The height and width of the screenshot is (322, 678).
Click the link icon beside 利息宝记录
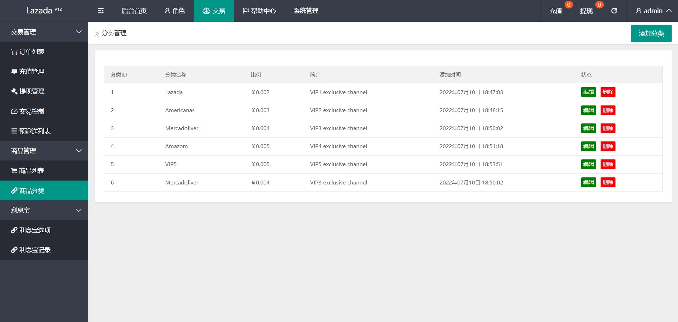[x=14, y=250]
